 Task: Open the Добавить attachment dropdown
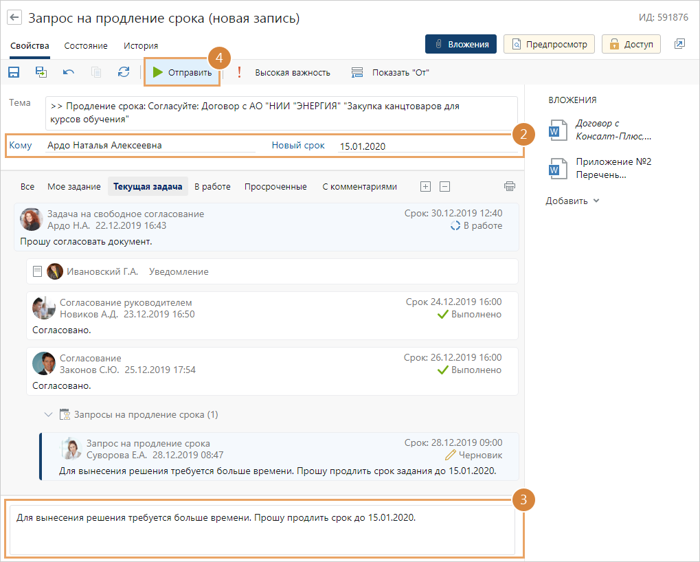pos(572,201)
